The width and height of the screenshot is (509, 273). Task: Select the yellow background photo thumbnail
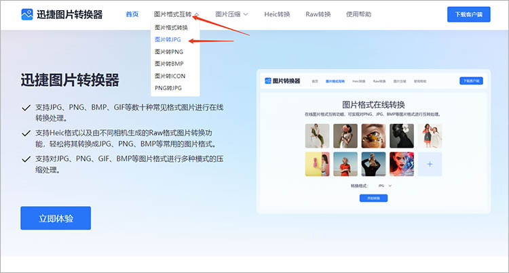(x=317, y=164)
